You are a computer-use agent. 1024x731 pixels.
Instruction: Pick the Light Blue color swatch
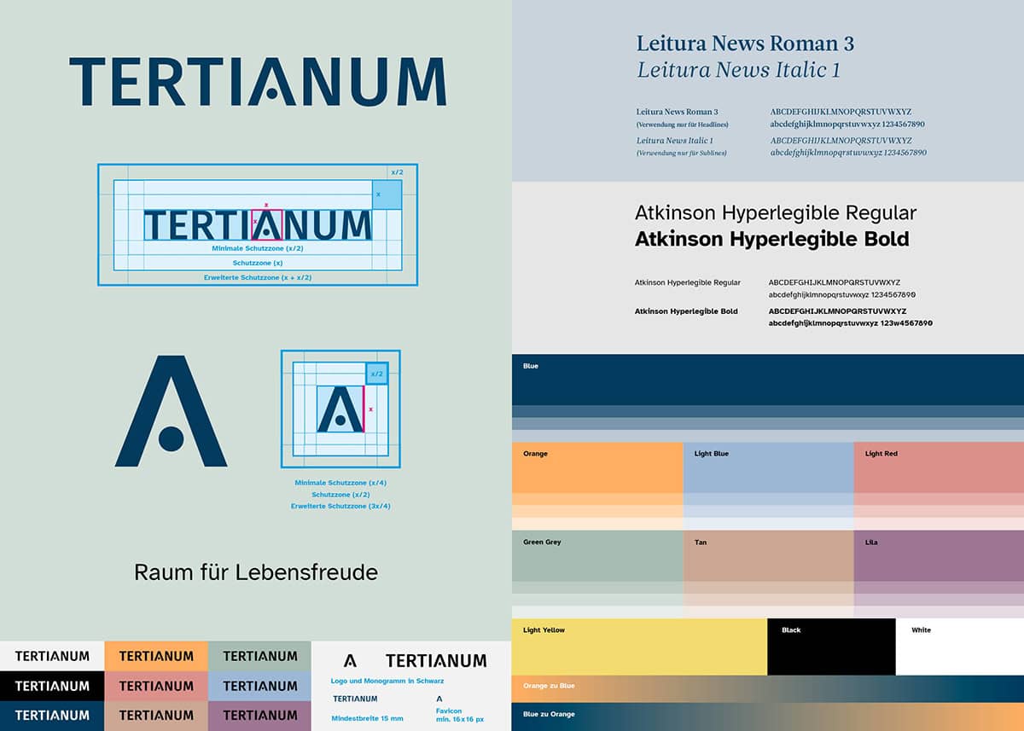coord(768,467)
